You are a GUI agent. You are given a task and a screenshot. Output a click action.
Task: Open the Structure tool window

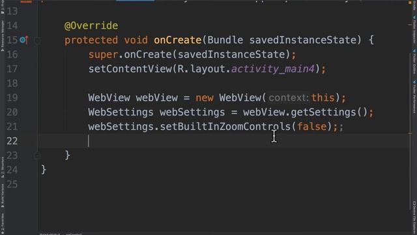pyautogui.click(x=3, y=167)
